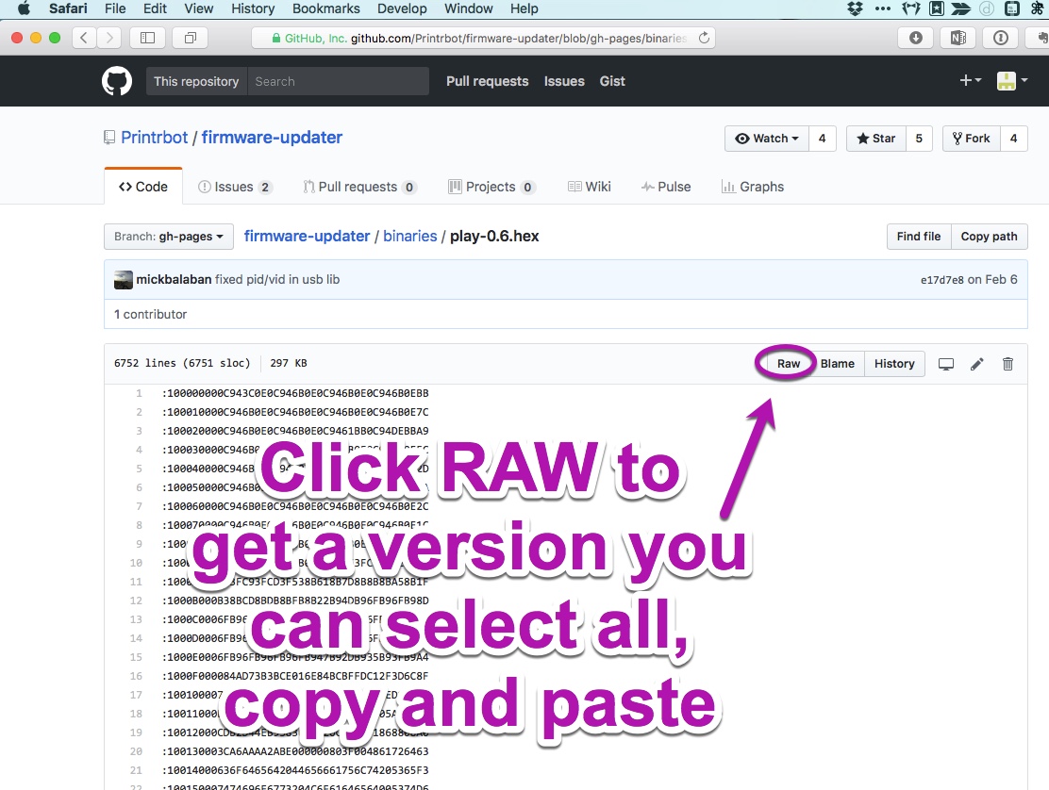Open the View menu
The height and width of the screenshot is (790, 1049).
click(x=199, y=8)
